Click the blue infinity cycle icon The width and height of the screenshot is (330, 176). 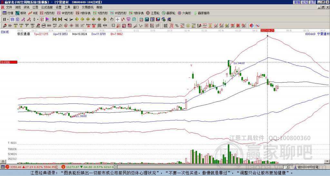pyautogui.click(x=257, y=26)
